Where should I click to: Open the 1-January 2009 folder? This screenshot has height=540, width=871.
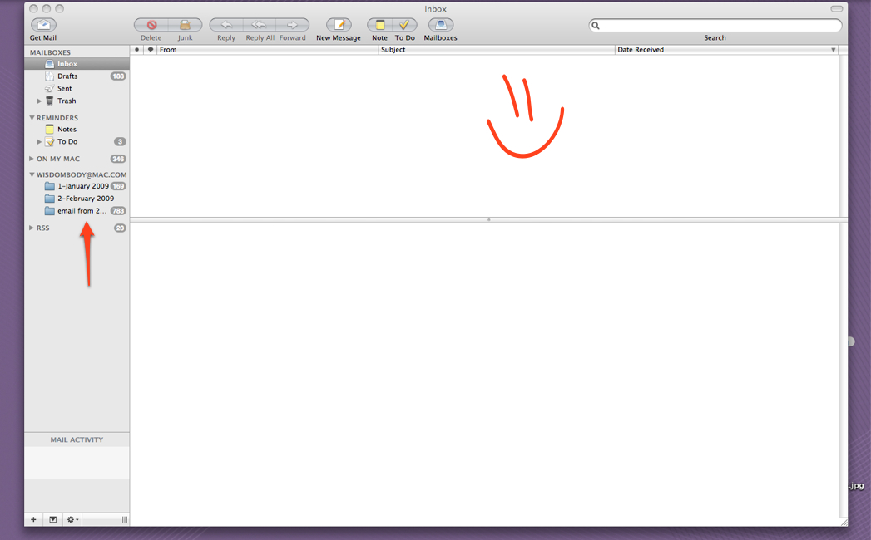(x=82, y=186)
